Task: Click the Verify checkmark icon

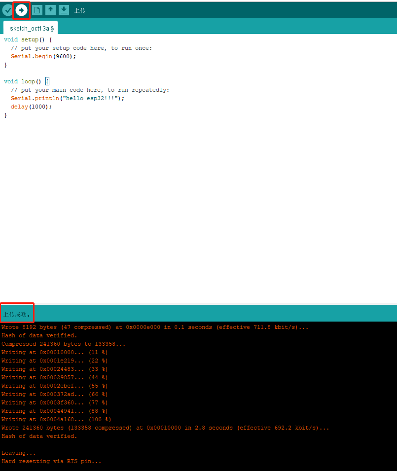Action: [8, 10]
